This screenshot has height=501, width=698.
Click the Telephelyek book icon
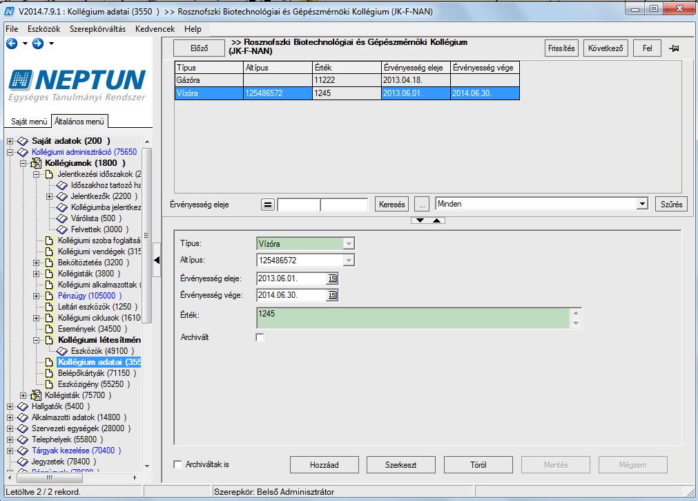point(23,439)
